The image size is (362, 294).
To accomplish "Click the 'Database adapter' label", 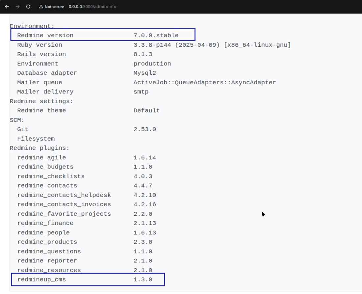I will tap(47, 73).
